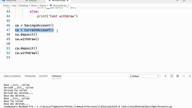
Task: Close the bottom panel
Action: pyautogui.click(x=190, y=76)
